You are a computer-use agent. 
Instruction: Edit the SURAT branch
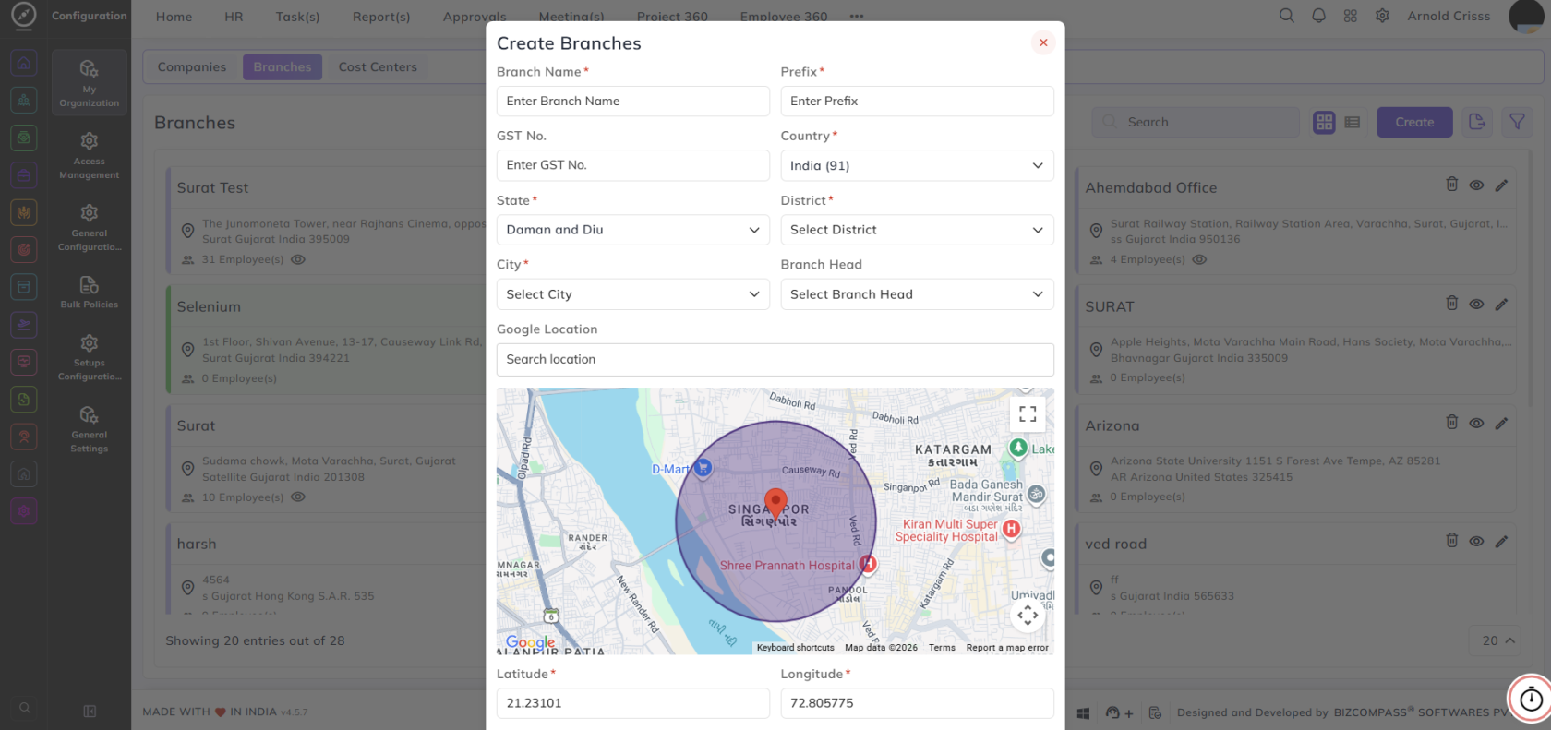[x=1501, y=305]
